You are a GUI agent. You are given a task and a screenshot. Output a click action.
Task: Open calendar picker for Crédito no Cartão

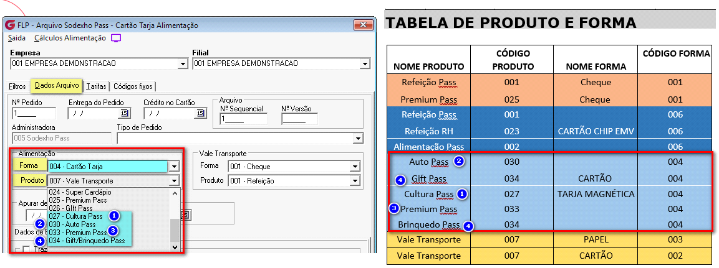click(x=200, y=113)
